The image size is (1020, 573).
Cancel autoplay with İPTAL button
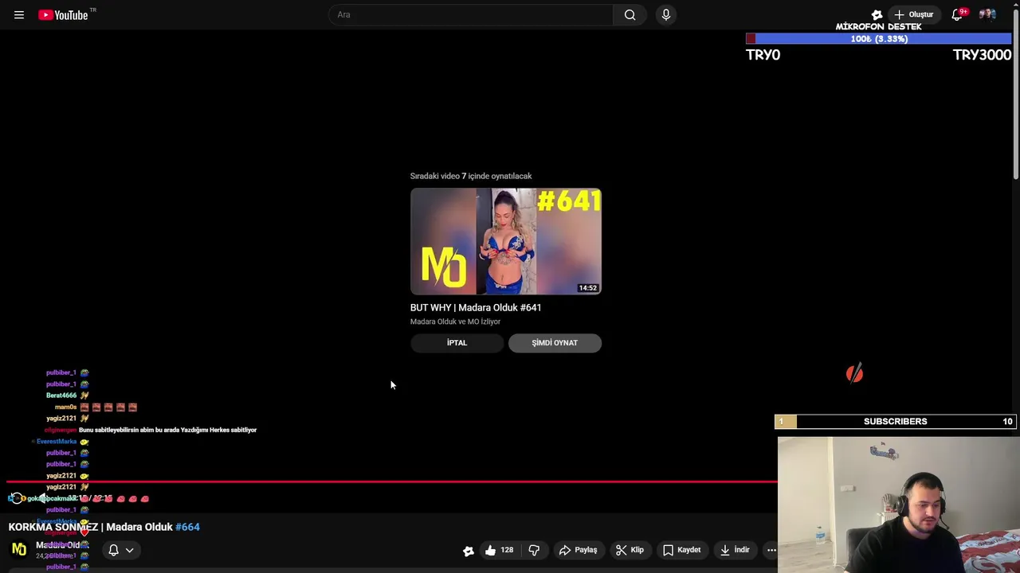[x=457, y=342]
